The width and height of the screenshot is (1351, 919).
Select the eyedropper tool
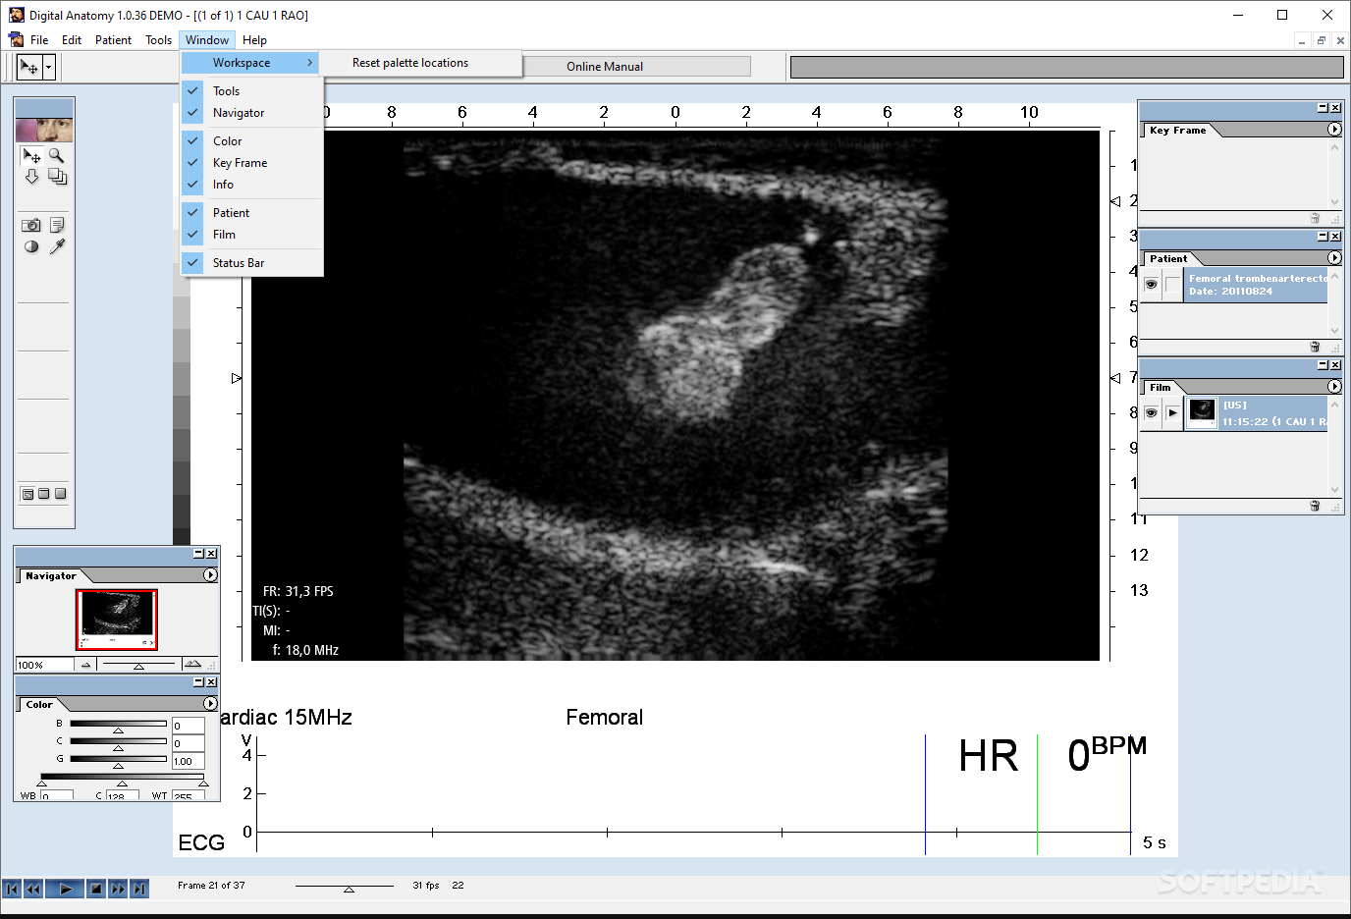[x=57, y=246]
